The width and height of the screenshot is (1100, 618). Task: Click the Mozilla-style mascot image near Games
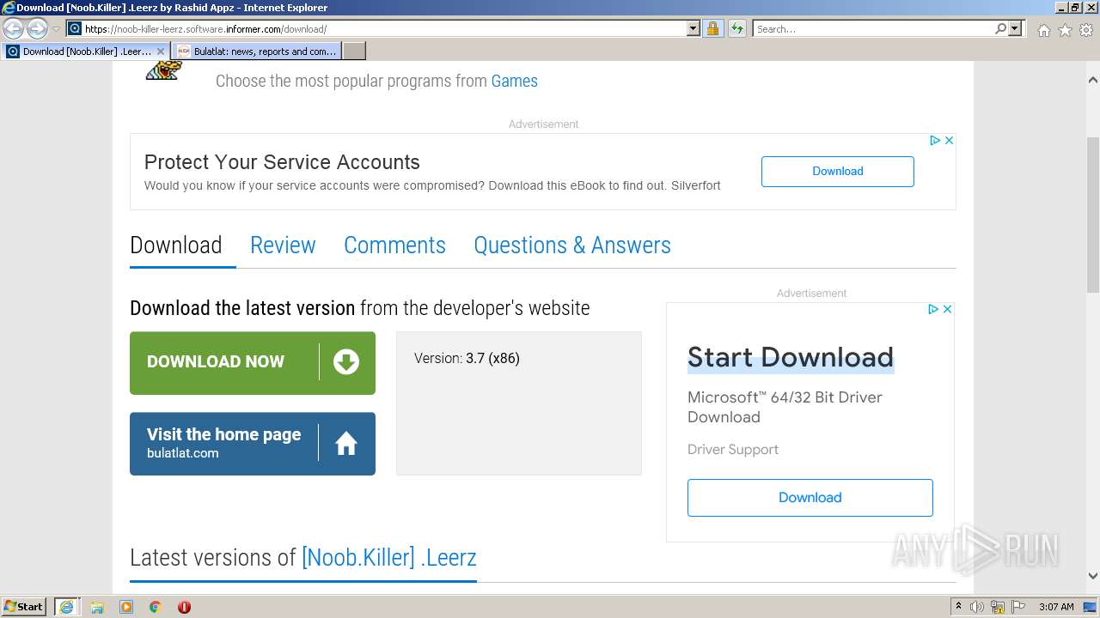[163, 70]
